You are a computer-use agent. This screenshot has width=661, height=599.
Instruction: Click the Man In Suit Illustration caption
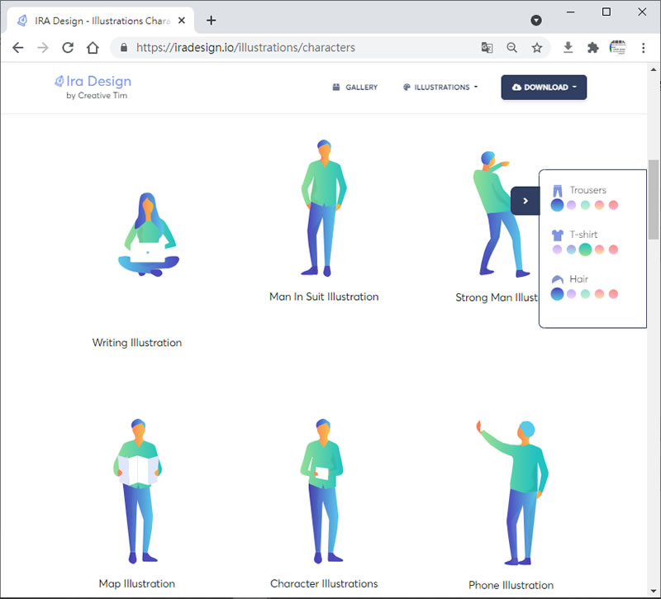(324, 297)
